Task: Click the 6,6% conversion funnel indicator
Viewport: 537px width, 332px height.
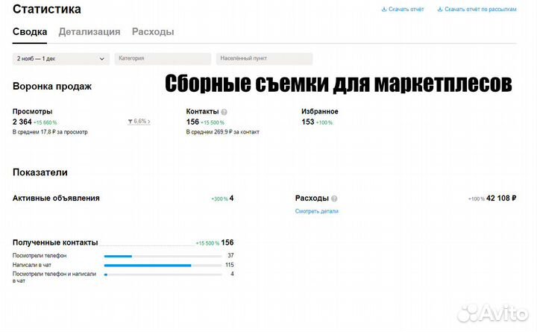Action: pyautogui.click(x=139, y=122)
